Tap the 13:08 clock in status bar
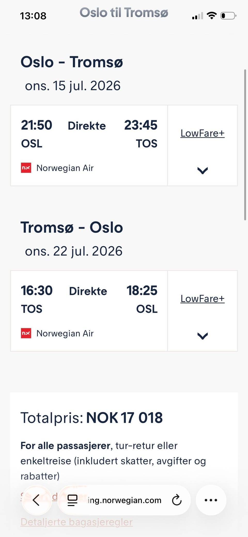This screenshot has width=248, height=537. pos(33,16)
